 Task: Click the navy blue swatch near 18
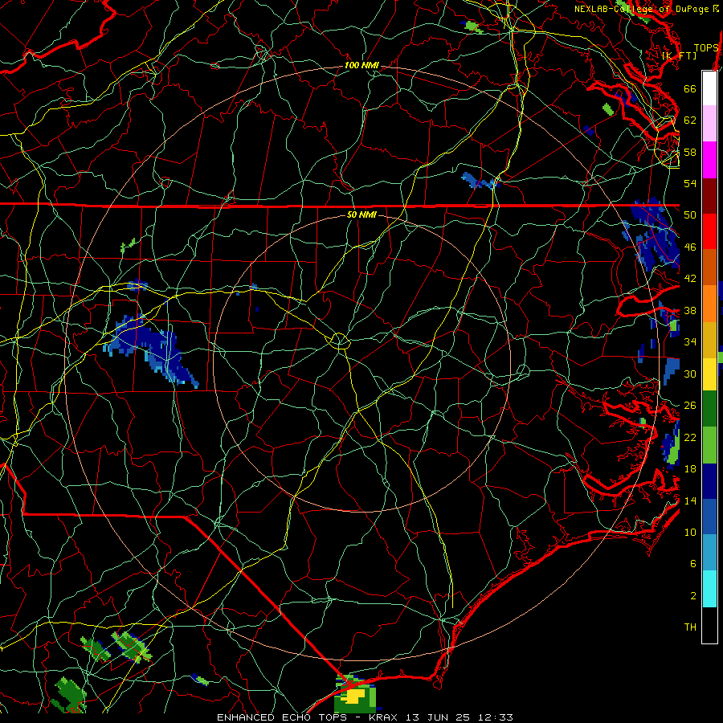tap(709, 481)
